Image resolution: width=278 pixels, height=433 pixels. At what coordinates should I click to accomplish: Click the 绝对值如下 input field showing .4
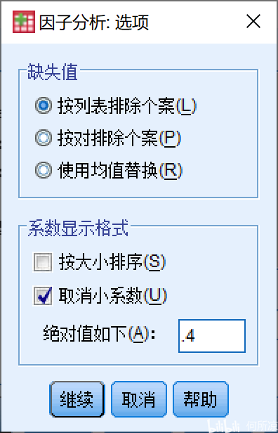(212, 336)
